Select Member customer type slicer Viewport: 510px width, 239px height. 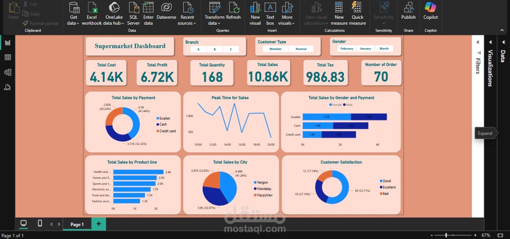276,49
